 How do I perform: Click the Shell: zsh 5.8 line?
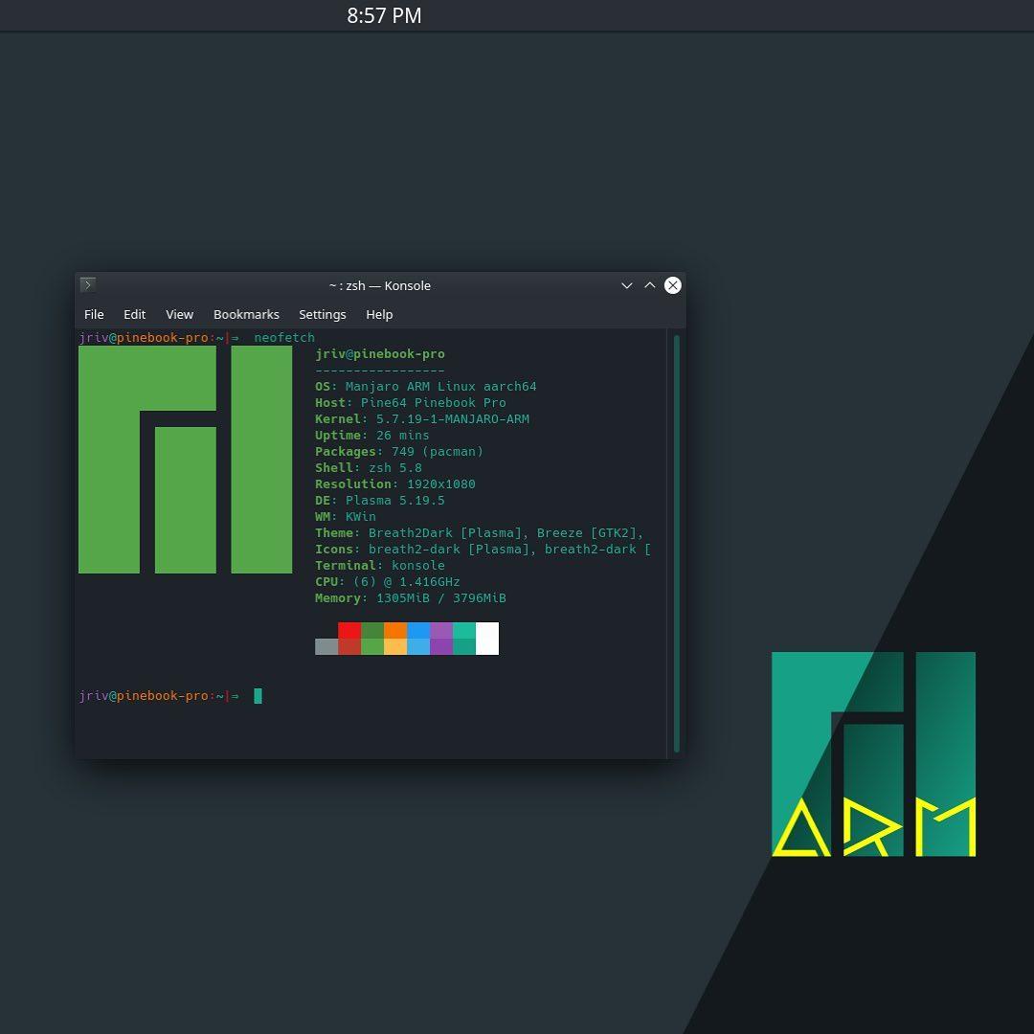[368, 467]
